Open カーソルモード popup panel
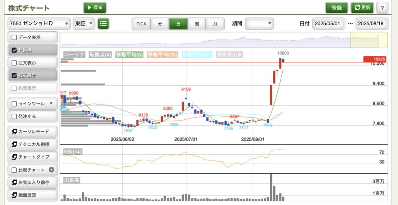This screenshot has width=398, height=205. click(x=33, y=132)
